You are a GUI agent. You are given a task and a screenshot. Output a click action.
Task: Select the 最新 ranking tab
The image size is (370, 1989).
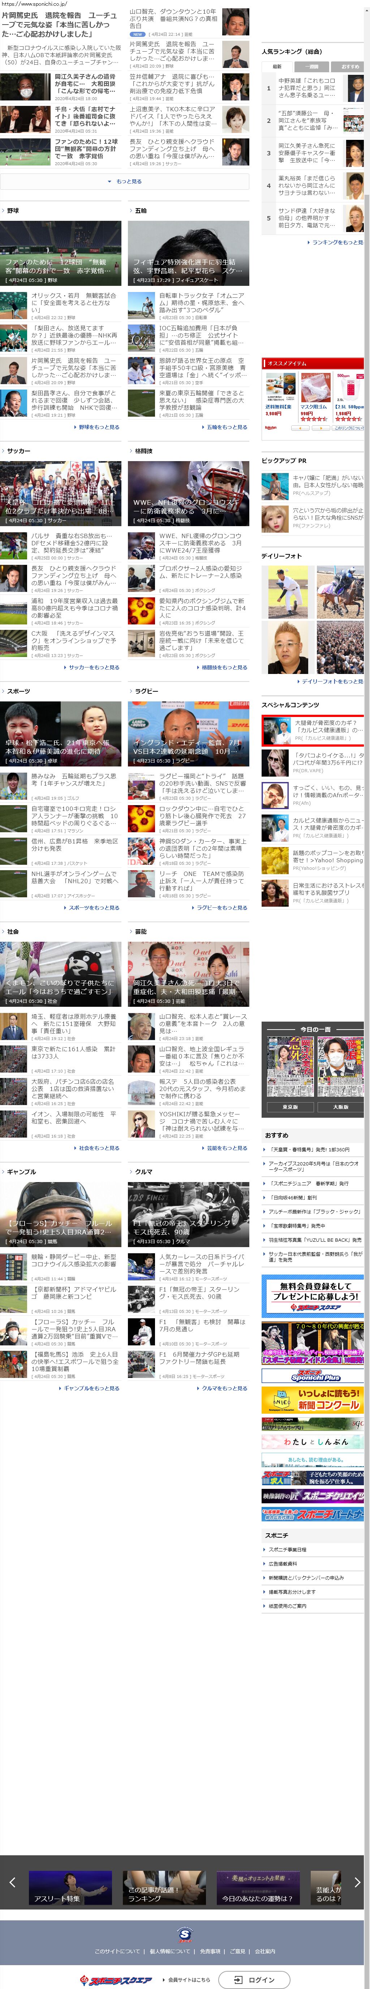277,66
